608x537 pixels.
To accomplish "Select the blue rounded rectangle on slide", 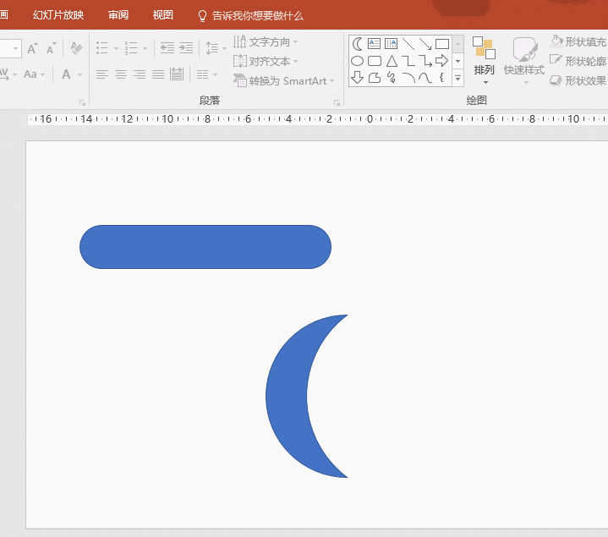I will [205, 247].
